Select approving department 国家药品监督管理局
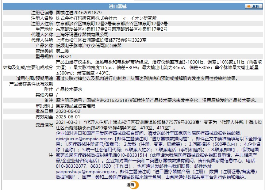This screenshot has height=190, width=265. pos(76,106)
